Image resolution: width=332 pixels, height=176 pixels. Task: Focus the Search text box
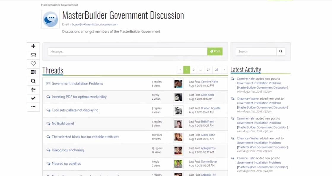(256, 51)
